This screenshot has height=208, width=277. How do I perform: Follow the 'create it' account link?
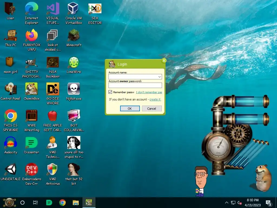point(155,99)
